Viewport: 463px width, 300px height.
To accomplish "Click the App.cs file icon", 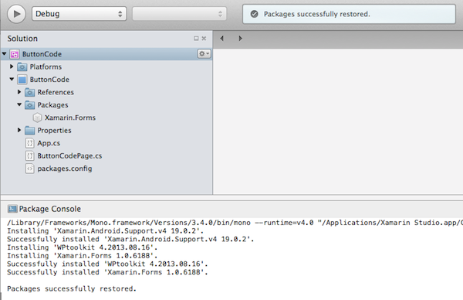I will pyautogui.click(x=29, y=143).
